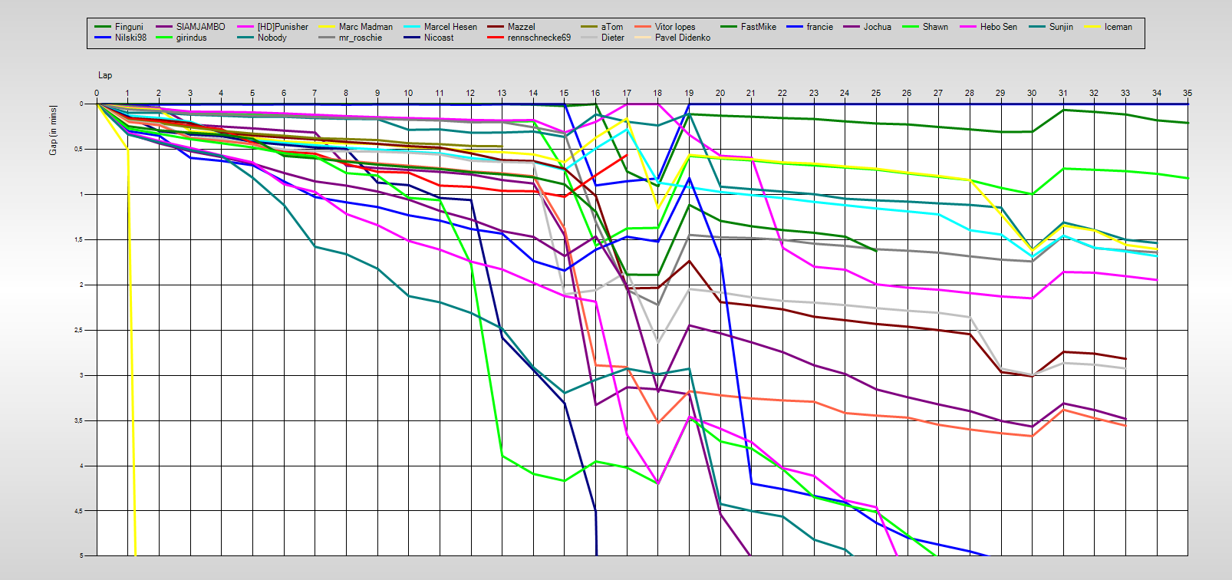
Task: Click the Nicoast legend entry
Action: click(439, 38)
